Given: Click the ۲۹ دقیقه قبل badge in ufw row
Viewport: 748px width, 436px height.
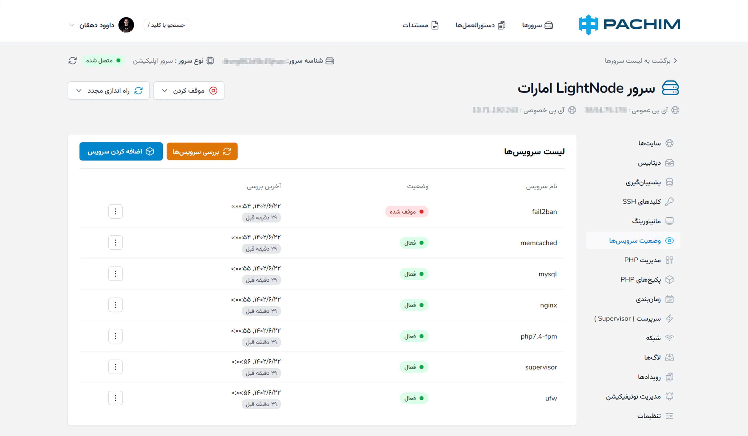Looking at the screenshot, I should 261,404.
